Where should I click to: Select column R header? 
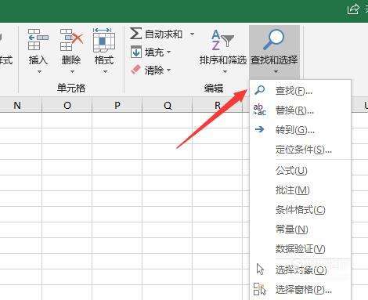(218, 105)
